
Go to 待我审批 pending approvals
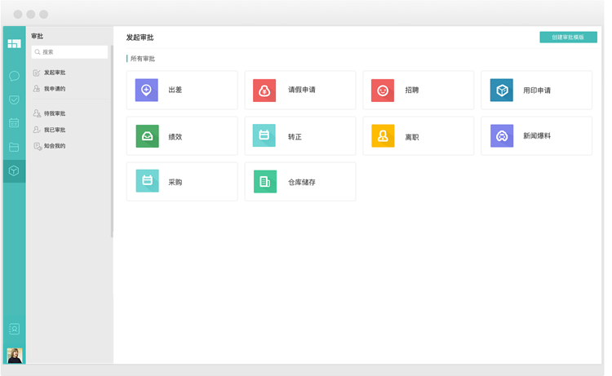pyautogui.click(x=55, y=113)
